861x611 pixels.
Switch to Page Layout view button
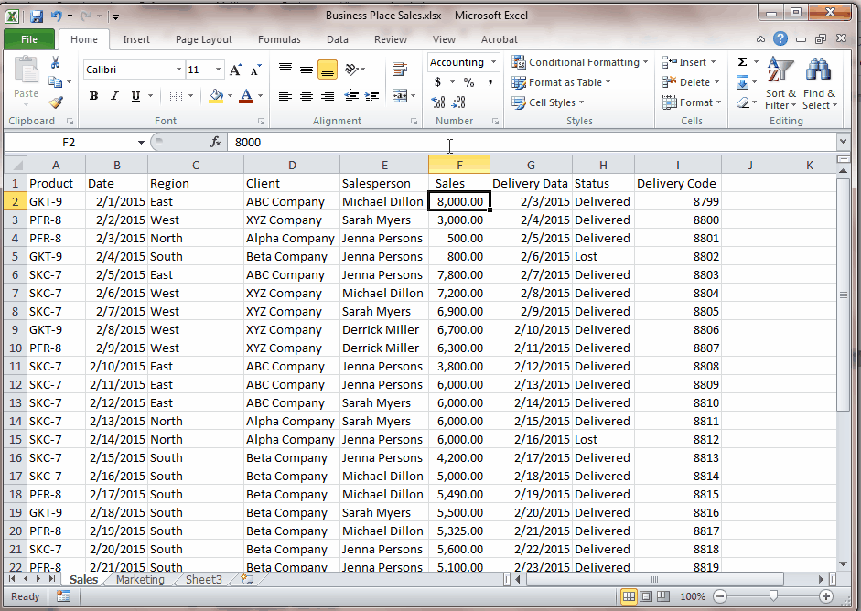[x=646, y=596]
